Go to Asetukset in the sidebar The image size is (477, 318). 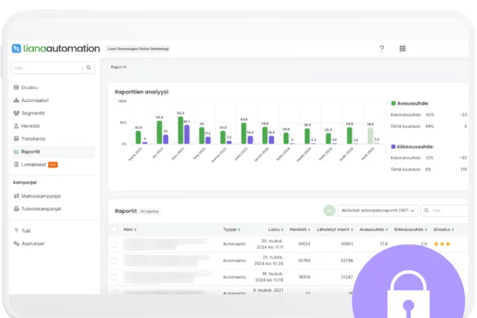pos(32,243)
